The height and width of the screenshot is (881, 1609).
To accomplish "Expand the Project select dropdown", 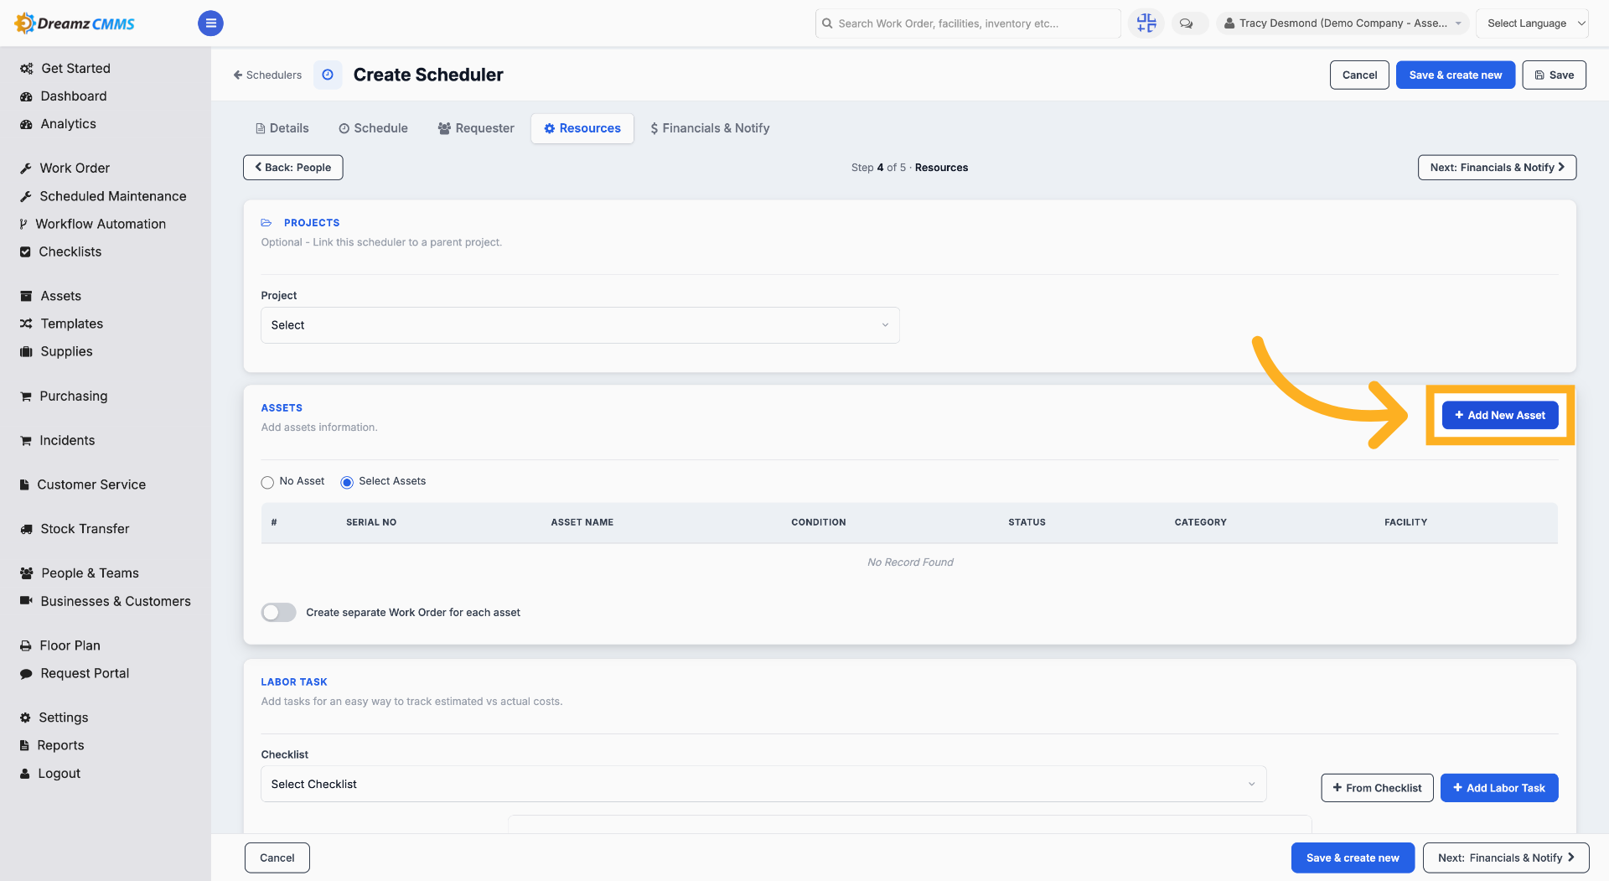I will pos(580,325).
